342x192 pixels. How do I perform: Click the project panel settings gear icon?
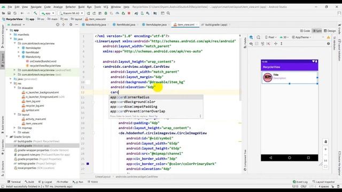pyautogui.click(x=71, y=25)
